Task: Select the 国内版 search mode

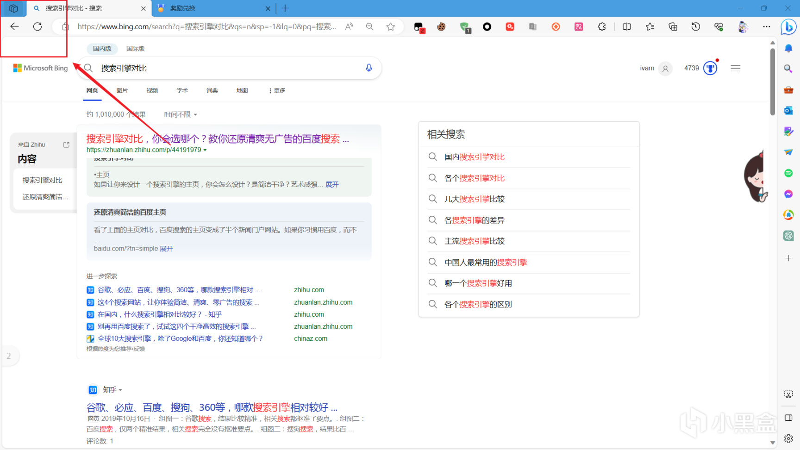Action: click(x=102, y=49)
